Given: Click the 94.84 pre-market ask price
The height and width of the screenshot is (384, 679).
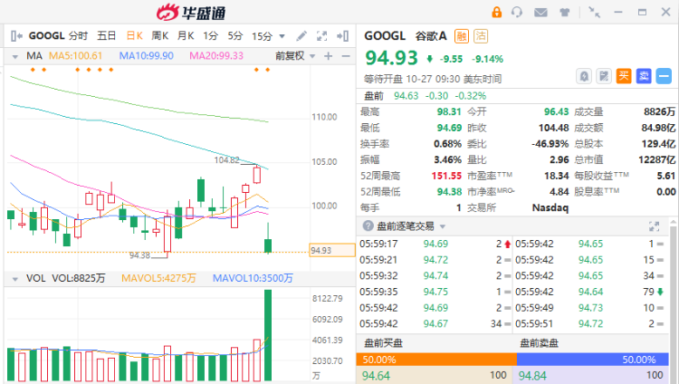Looking at the screenshot, I should pyautogui.click(x=532, y=375).
